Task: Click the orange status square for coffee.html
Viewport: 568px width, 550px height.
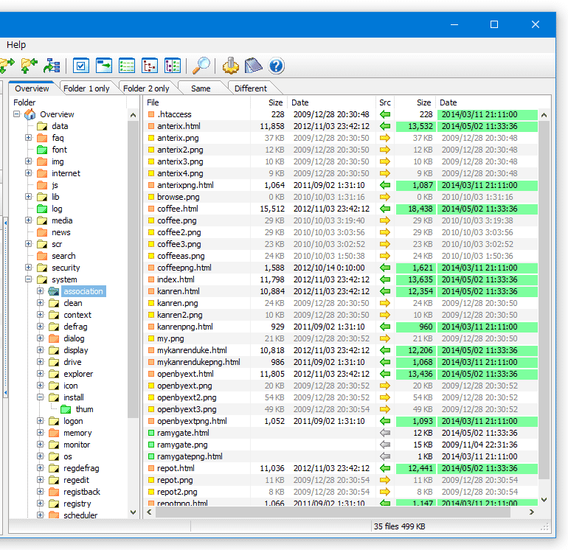Action: coord(151,209)
